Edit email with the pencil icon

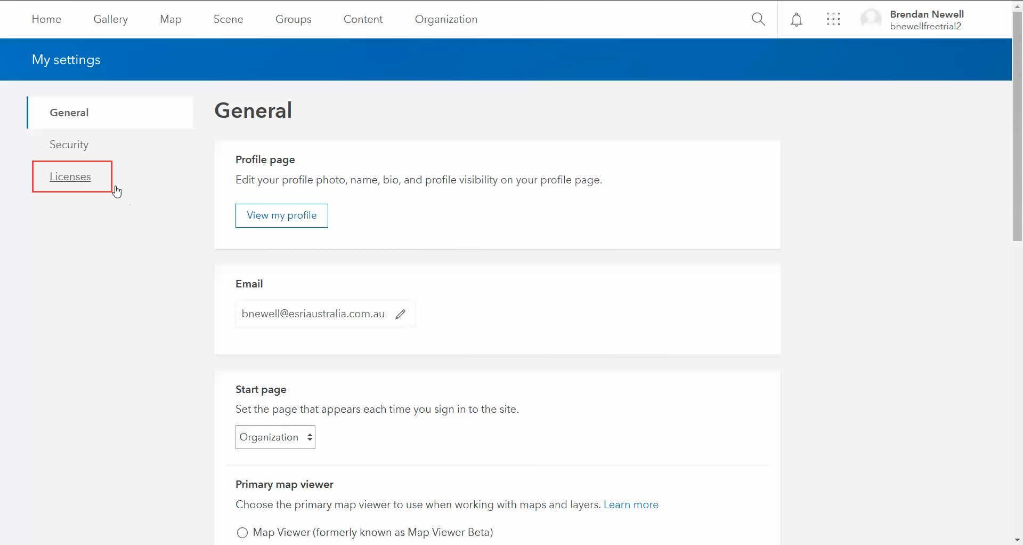pyautogui.click(x=401, y=314)
